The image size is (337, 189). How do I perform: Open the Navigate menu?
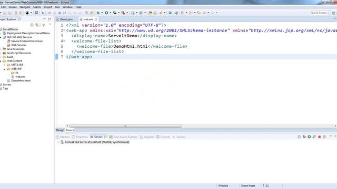coord(25,7)
